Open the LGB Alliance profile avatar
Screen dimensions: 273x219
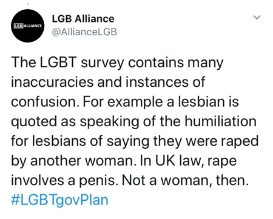[x=27, y=25]
